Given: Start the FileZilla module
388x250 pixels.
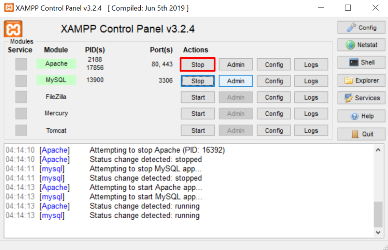Looking at the screenshot, I should coord(197,97).
